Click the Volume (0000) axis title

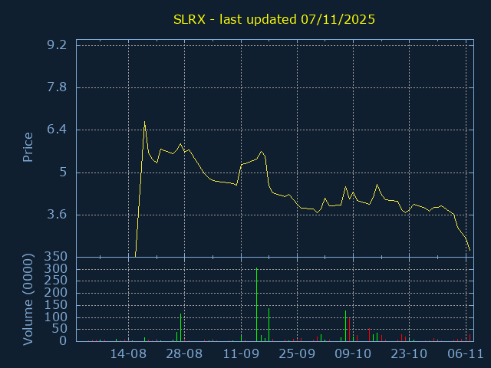pos(28,300)
